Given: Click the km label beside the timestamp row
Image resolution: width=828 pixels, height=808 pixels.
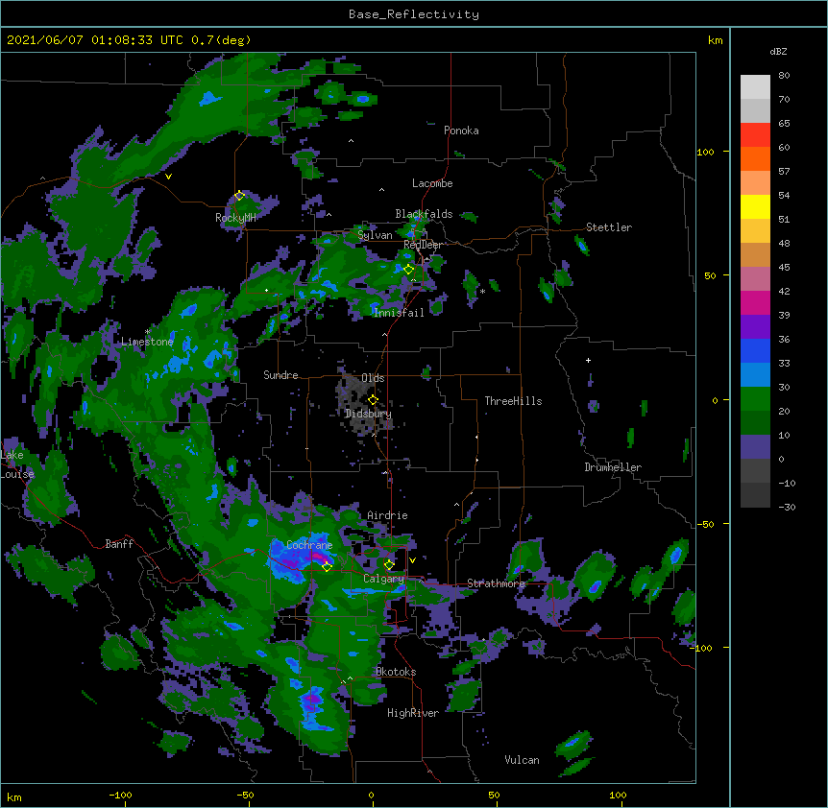Looking at the screenshot, I should (x=715, y=40).
